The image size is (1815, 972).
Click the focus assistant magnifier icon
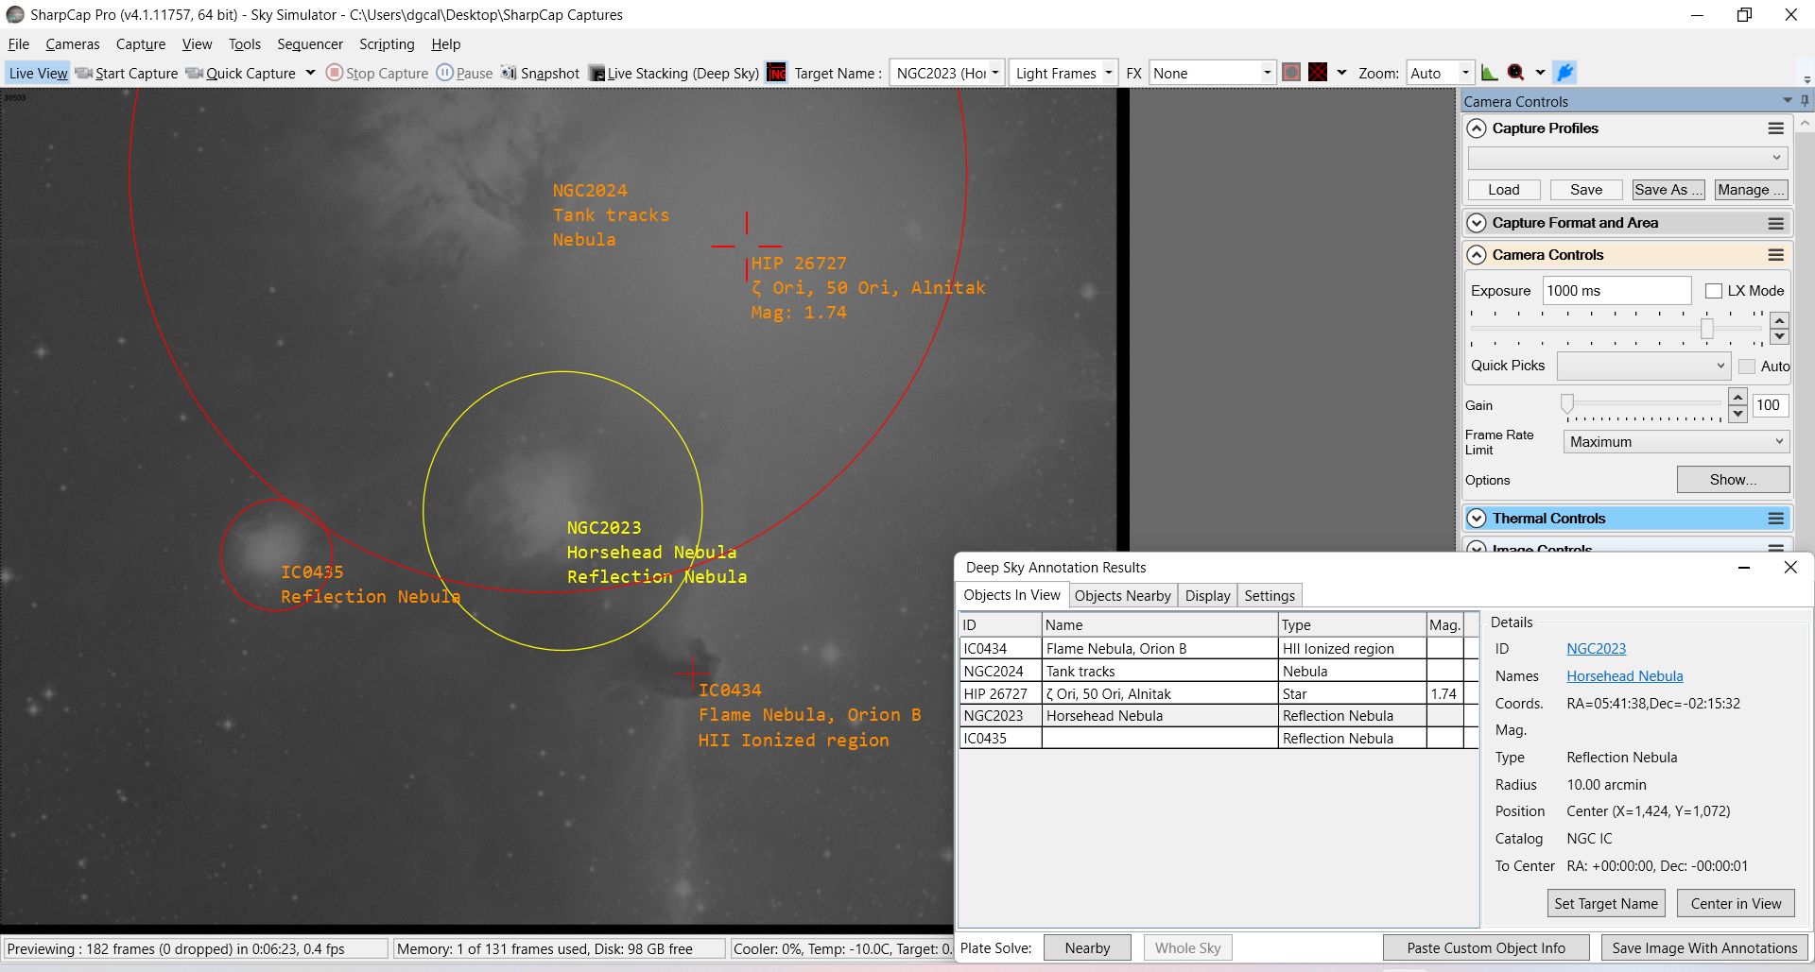1516,72
